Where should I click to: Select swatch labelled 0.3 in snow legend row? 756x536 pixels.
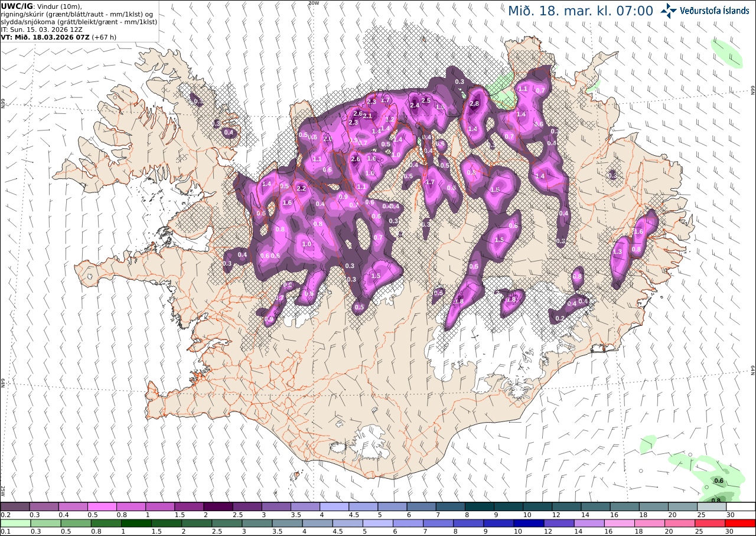tap(44, 506)
